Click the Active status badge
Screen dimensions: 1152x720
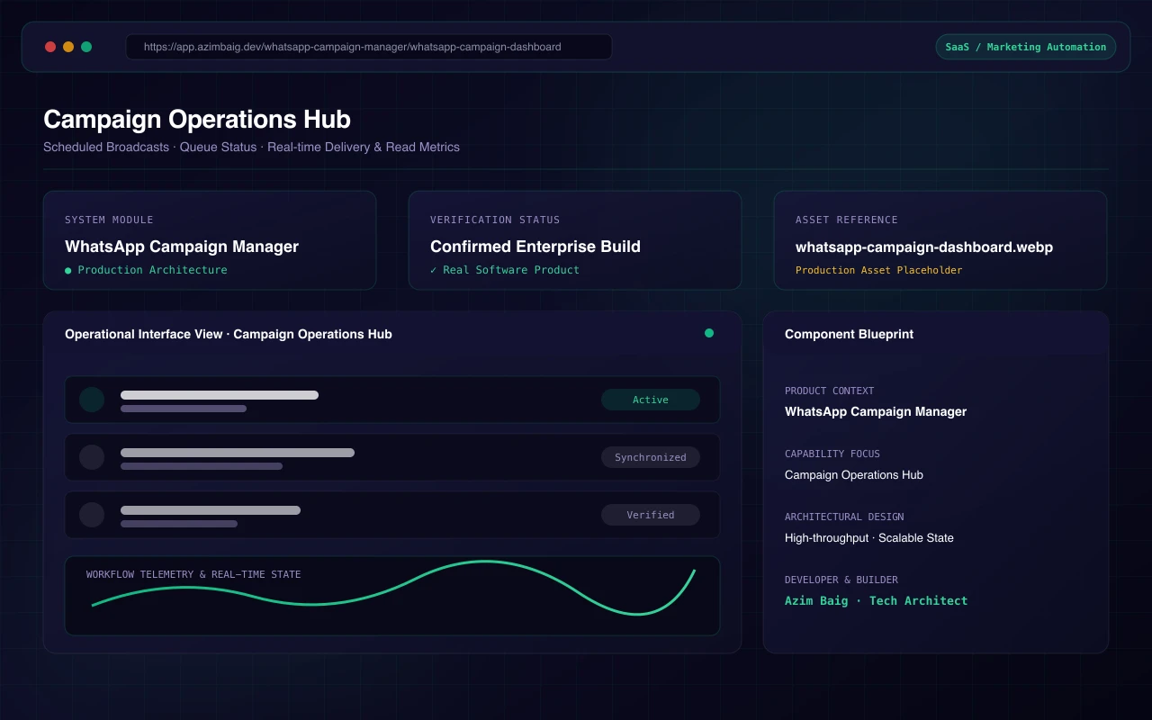651,400
